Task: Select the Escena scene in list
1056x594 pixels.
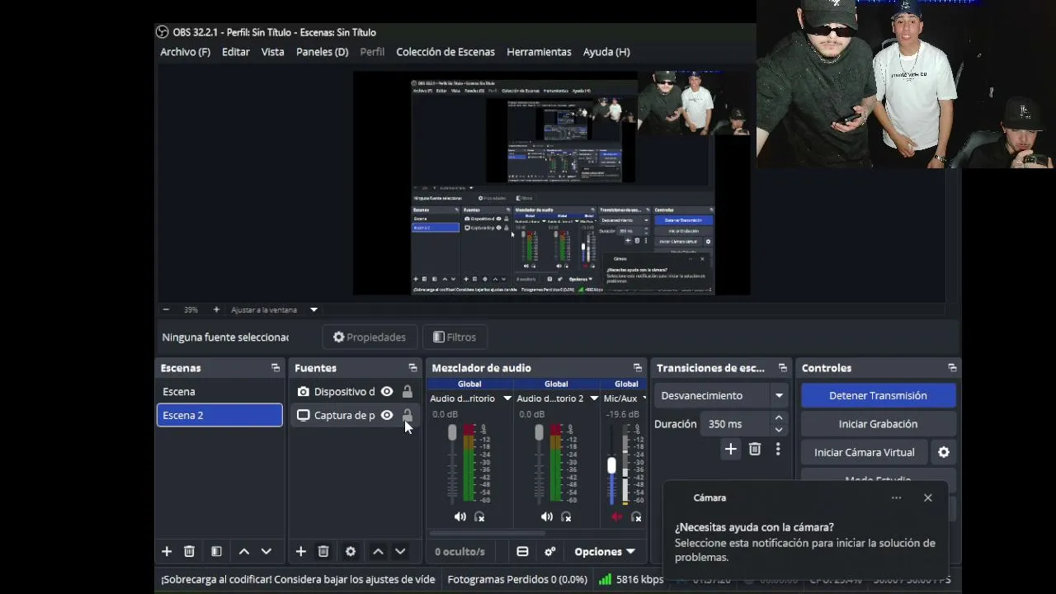Action: (219, 391)
